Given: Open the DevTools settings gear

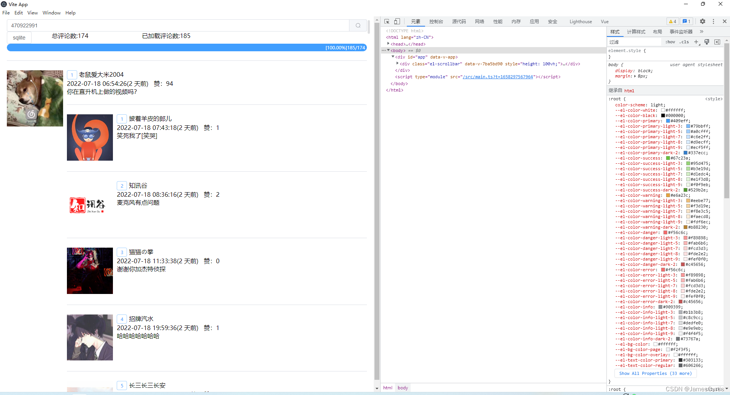Looking at the screenshot, I should (x=703, y=22).
